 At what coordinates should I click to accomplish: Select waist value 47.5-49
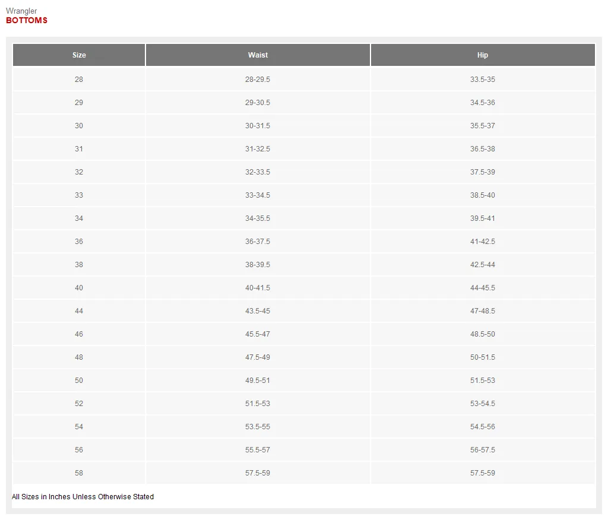tap(258, 357)
